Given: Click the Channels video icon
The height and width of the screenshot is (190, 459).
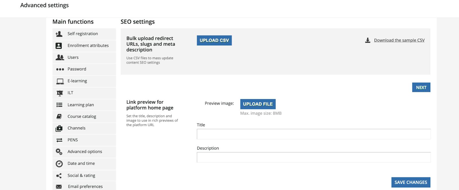Looking at the screenshot, I should 59,128.
